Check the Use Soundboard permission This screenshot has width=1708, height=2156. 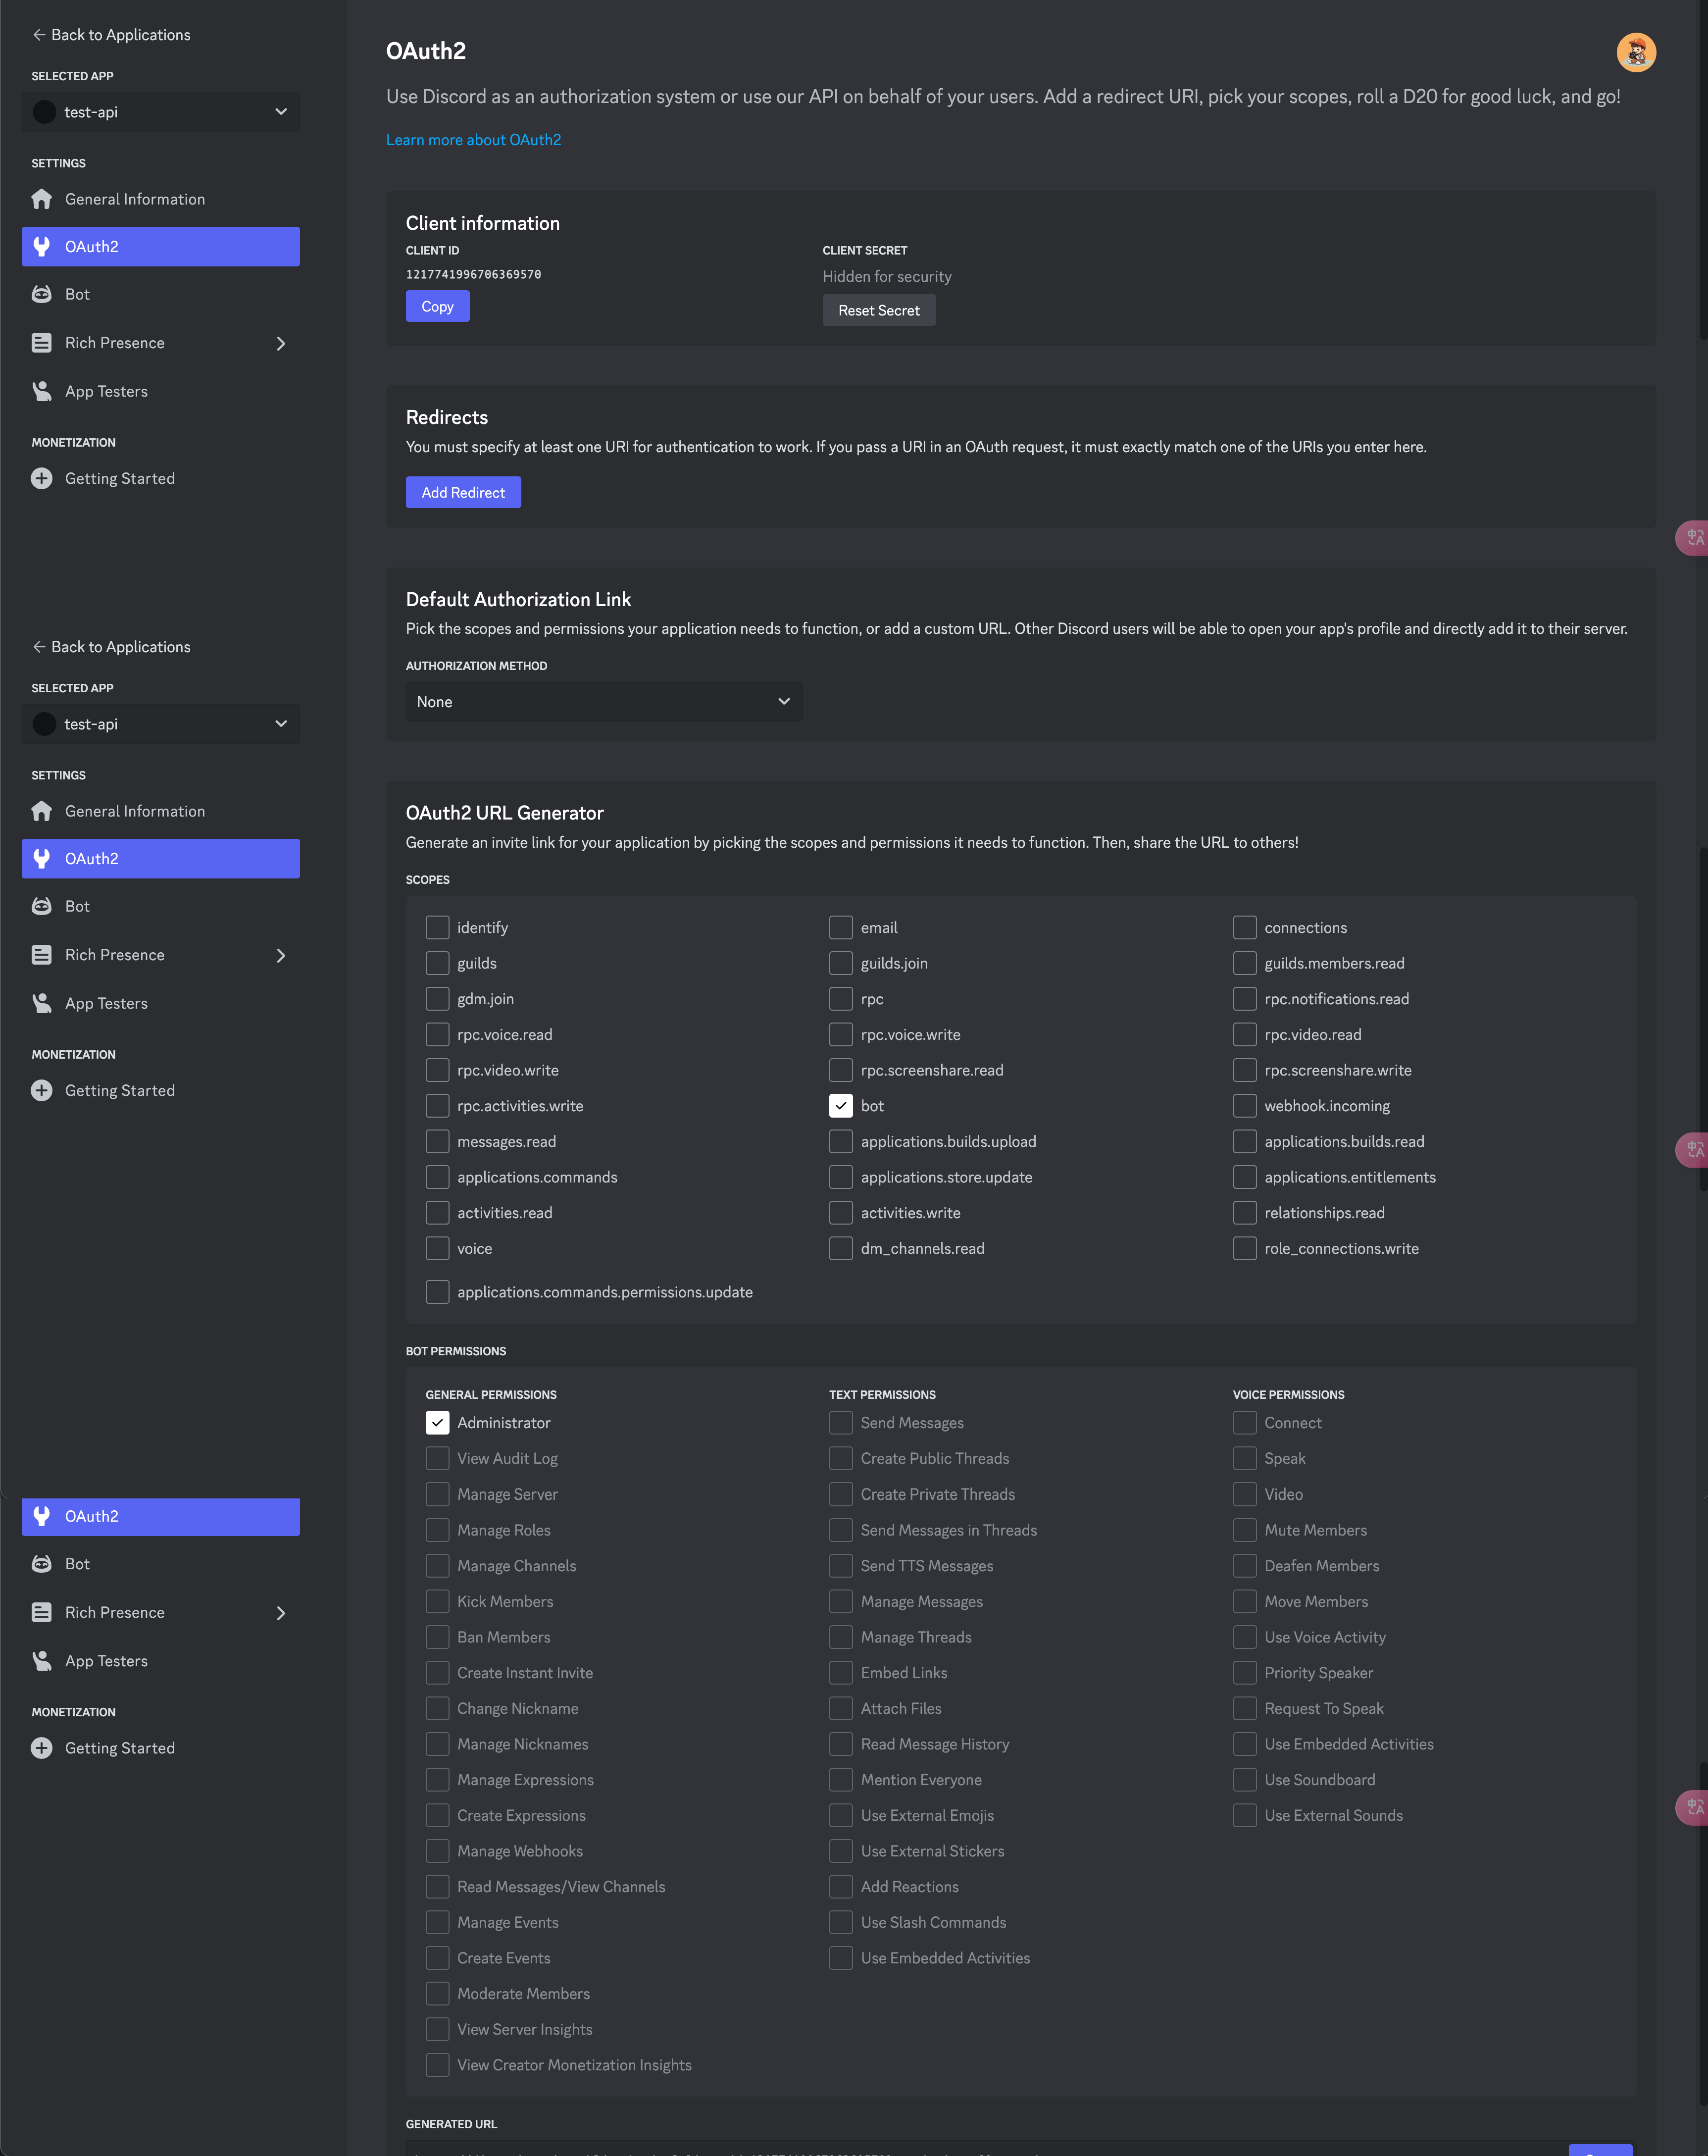1245,1780
